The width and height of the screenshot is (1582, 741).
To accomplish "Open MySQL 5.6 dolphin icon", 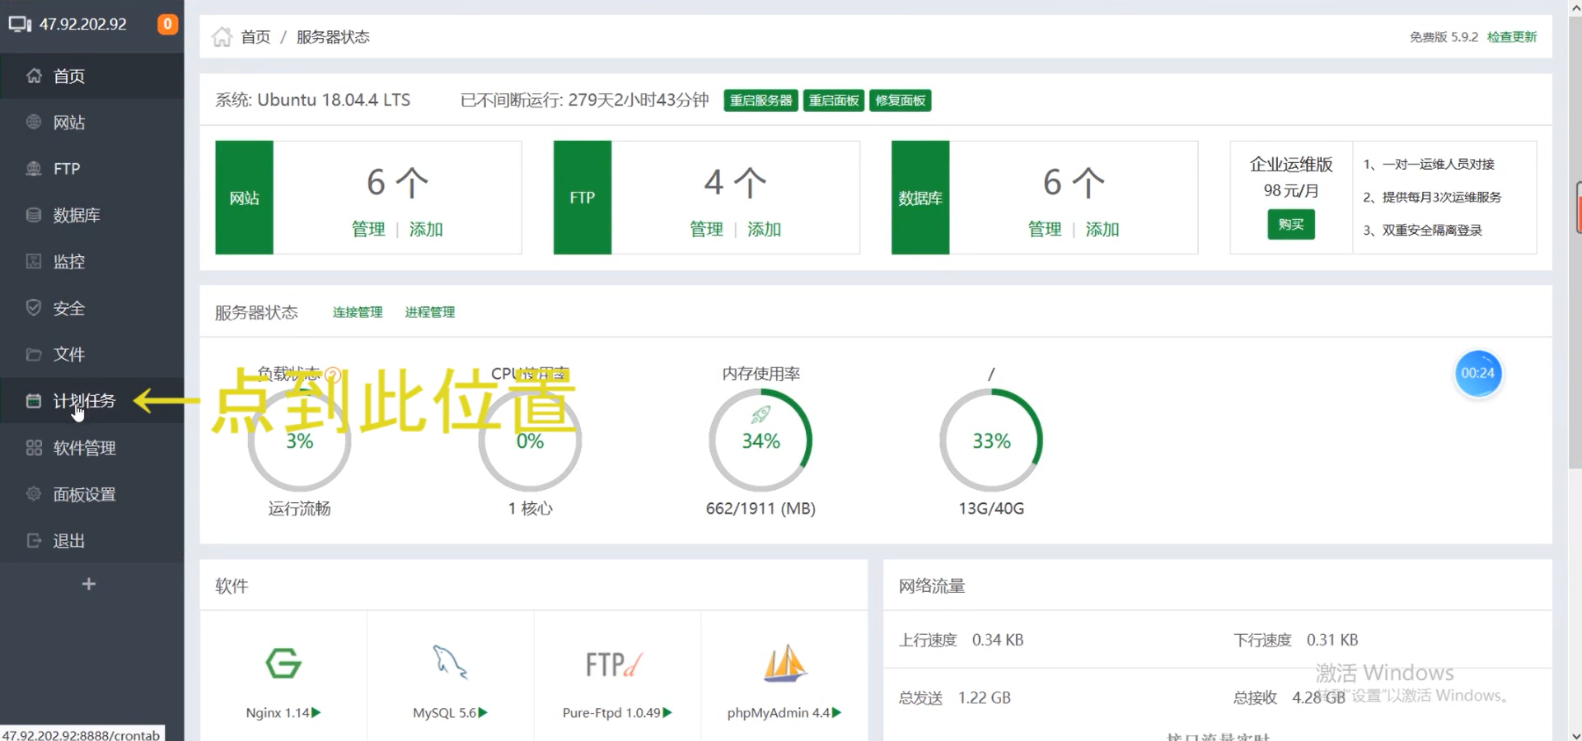I will [450, 662].
